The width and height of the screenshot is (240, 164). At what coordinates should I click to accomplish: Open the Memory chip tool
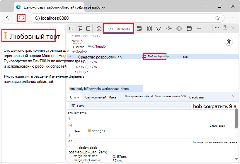coord(179,29)
